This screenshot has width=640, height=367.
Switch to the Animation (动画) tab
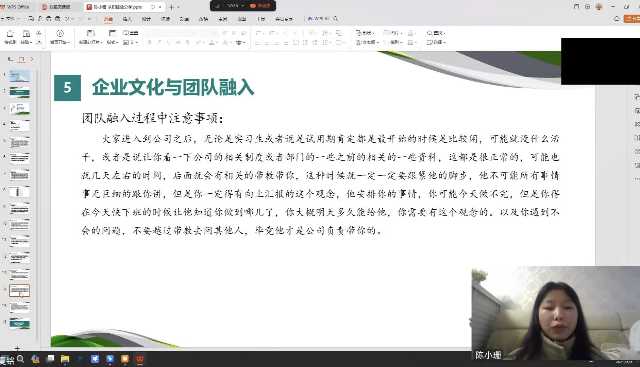pyautogui.click(x=184, y=19)
